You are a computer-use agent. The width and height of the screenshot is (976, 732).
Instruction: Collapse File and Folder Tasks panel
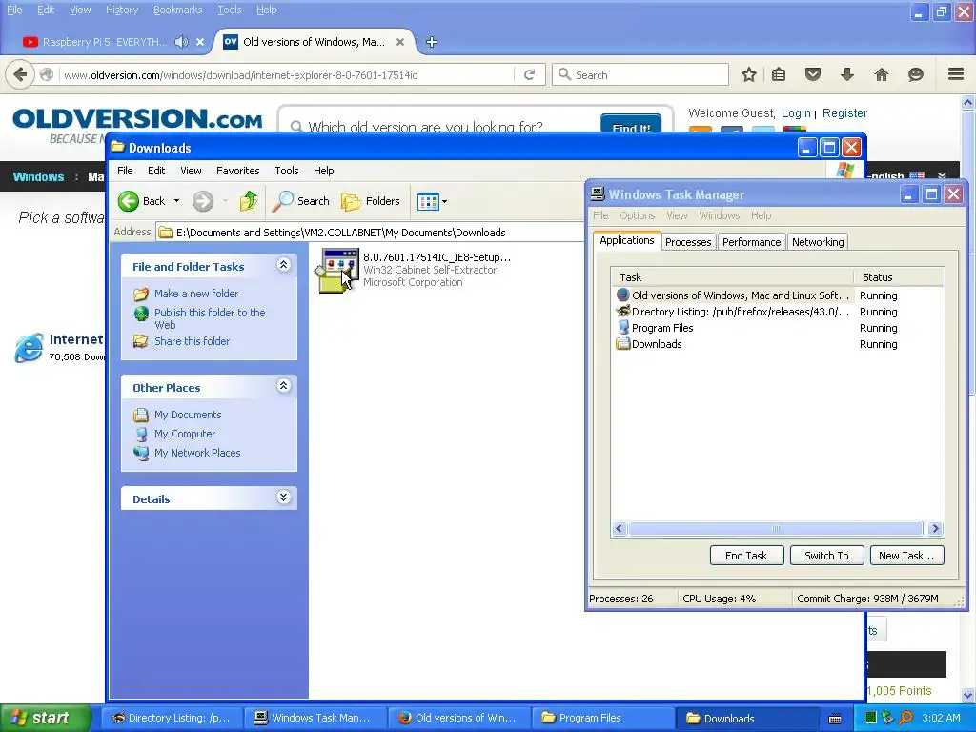pyautogui.click(x=283, y=265)
